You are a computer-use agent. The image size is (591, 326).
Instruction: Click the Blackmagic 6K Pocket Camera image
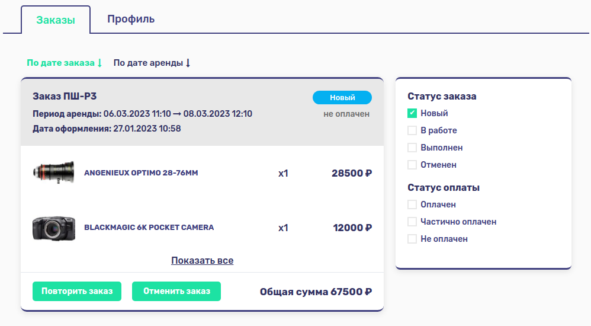[53, 228]
